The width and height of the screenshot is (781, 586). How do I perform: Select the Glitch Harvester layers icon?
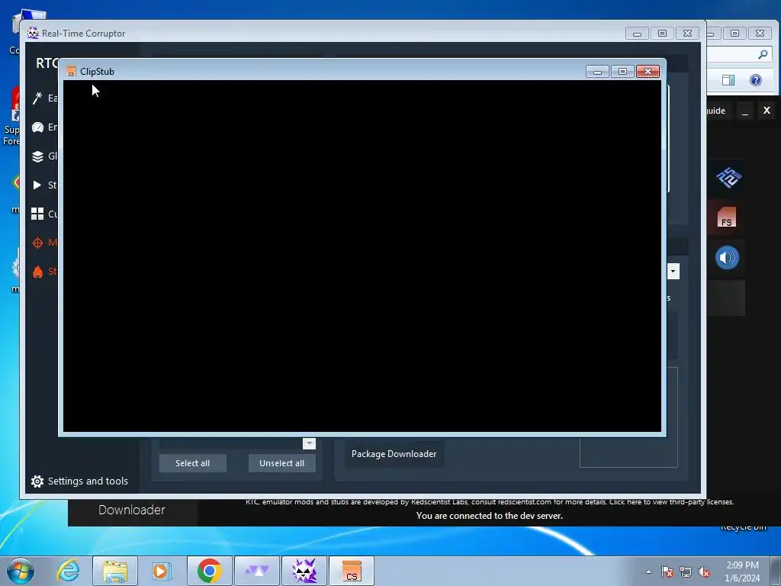tap(37, 156)
